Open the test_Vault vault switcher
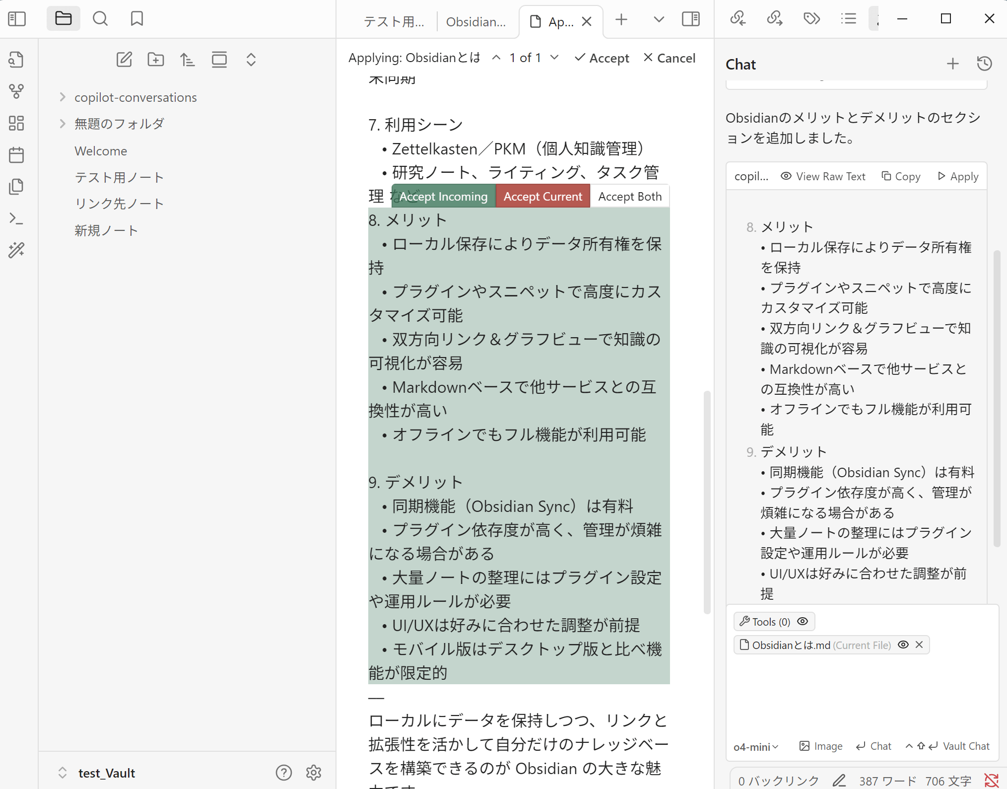This screenshot has width=1007, height=789. (97, 773)
